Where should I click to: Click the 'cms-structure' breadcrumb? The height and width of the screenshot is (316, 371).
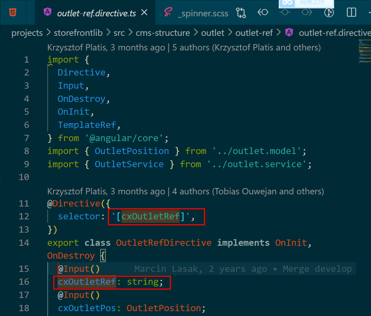pyautogui.click(x=163, y=33)
